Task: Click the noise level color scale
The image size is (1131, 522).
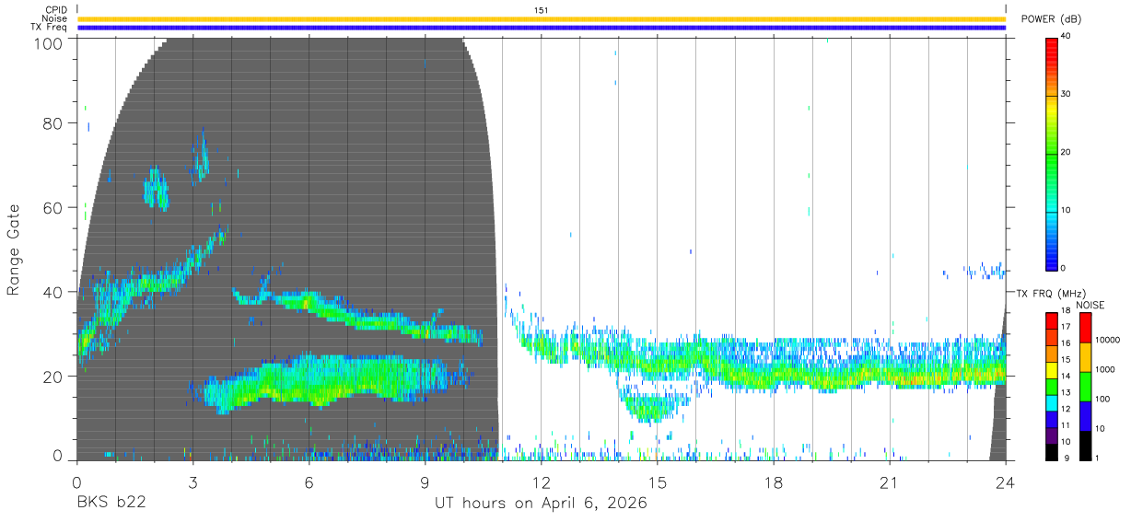Action: pyautogui.click(x=1084, y=386)
